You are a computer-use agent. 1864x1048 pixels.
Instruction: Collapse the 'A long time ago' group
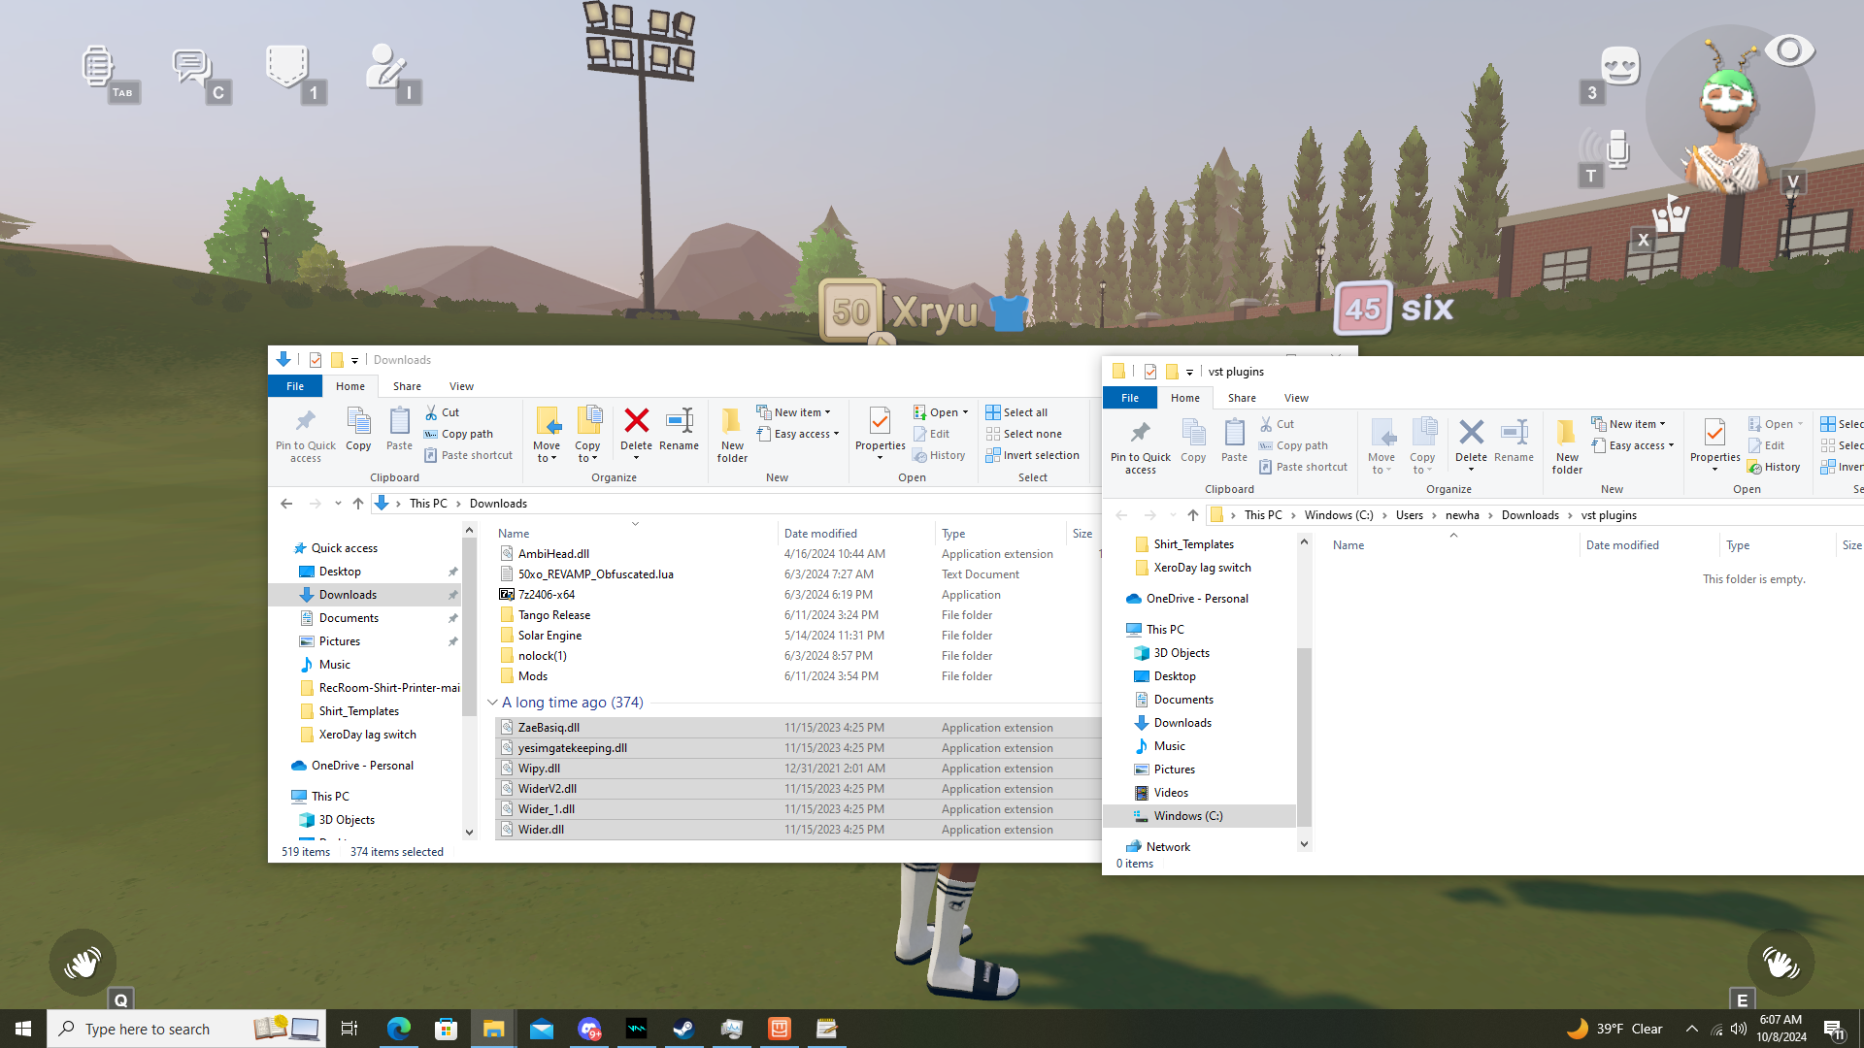coord(492,703)
